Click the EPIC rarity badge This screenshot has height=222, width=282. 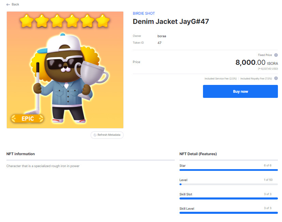tap(27, 118)
